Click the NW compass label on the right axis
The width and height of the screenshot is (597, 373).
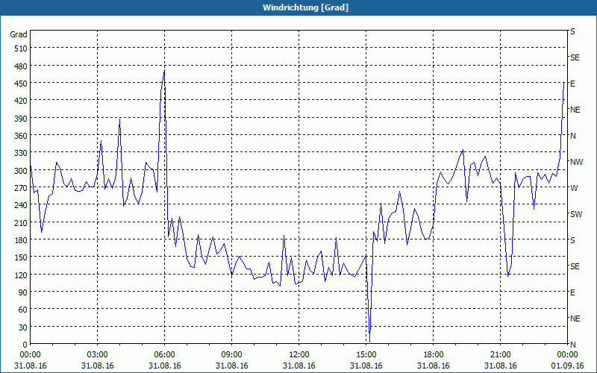[x=576, y=162]
